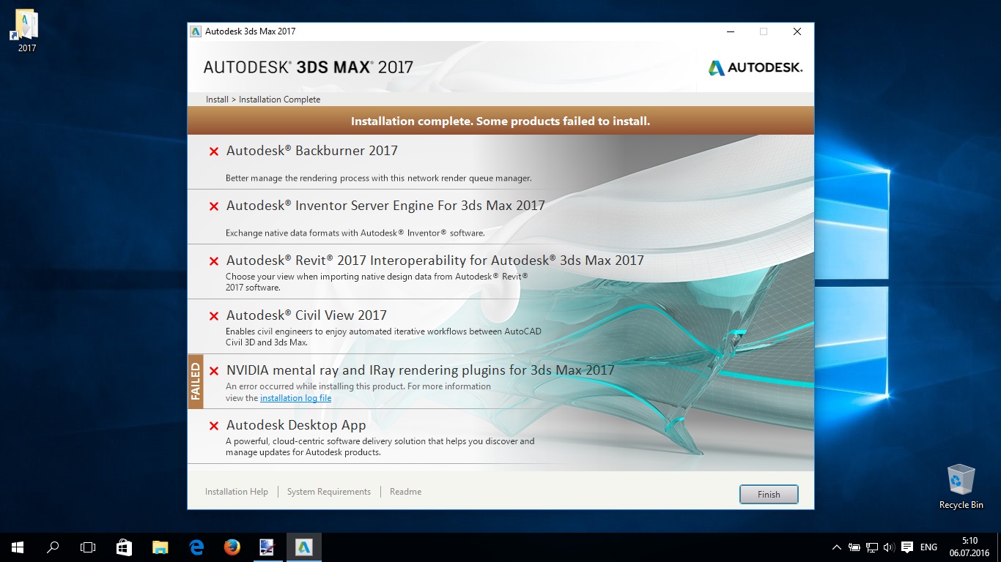Switch ENG input language indicator

(x=928, y=547)
